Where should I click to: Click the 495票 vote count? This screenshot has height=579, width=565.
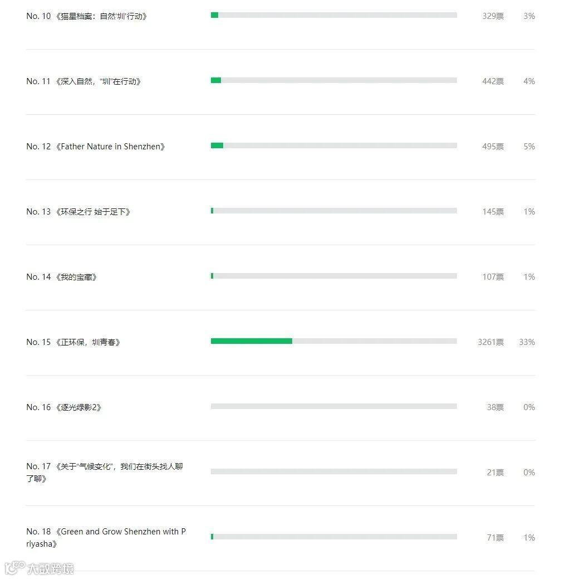tap(493, 147)
